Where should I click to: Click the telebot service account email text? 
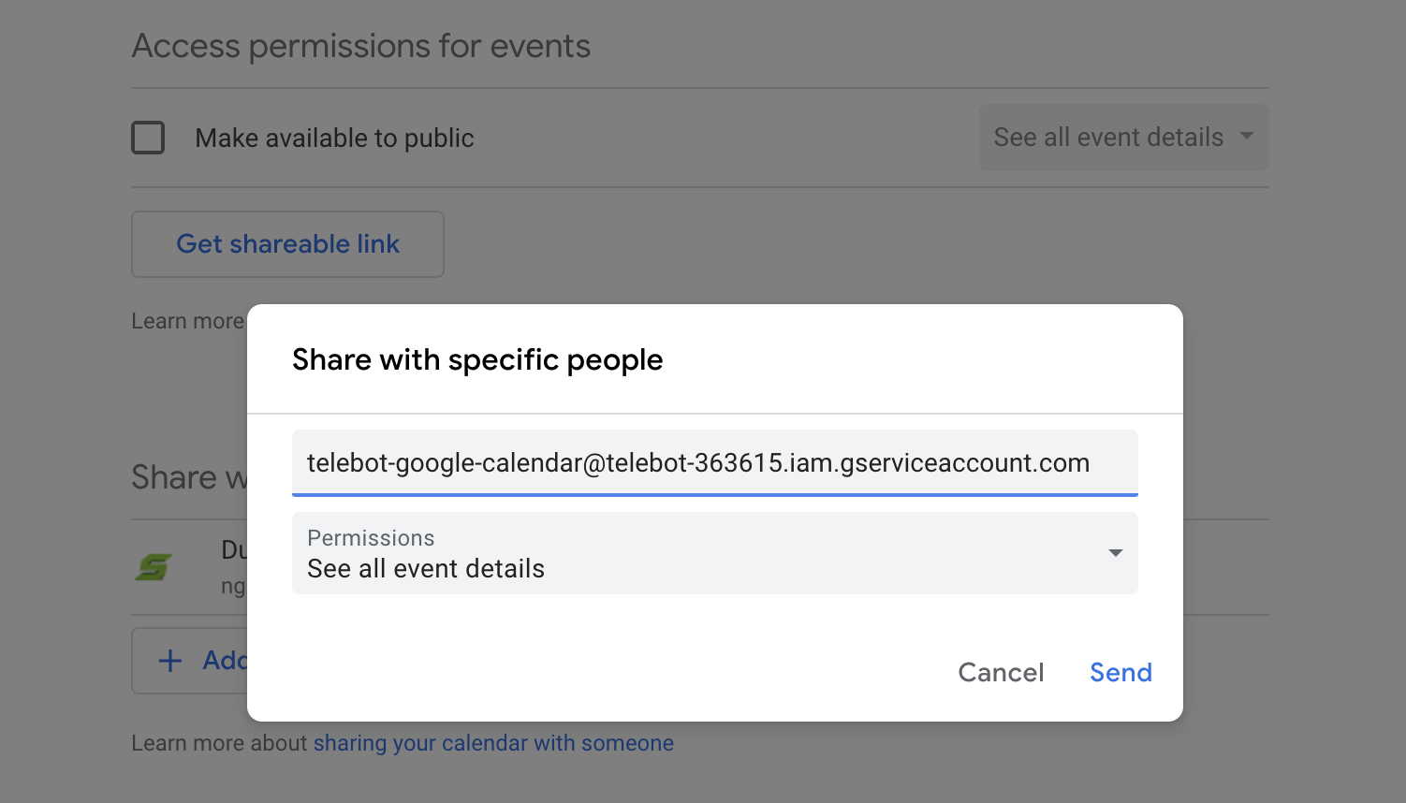[697, 462]
